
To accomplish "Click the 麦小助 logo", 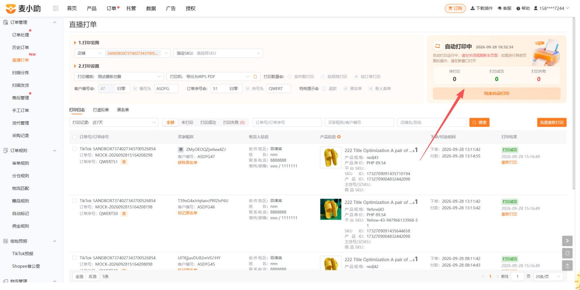I will (23, 8).
